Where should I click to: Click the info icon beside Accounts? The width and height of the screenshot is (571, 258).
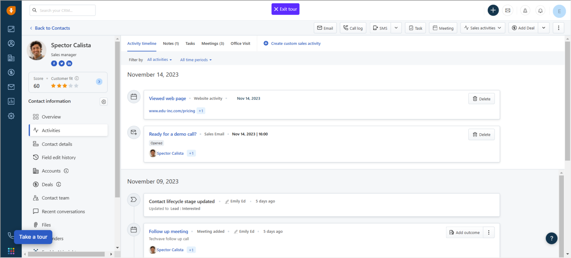66,171
